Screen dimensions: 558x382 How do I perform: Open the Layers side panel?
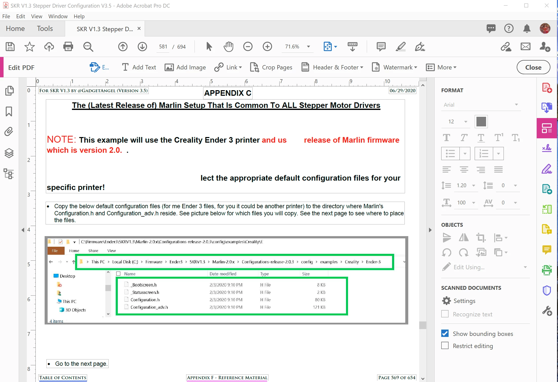tap(9, 153)
